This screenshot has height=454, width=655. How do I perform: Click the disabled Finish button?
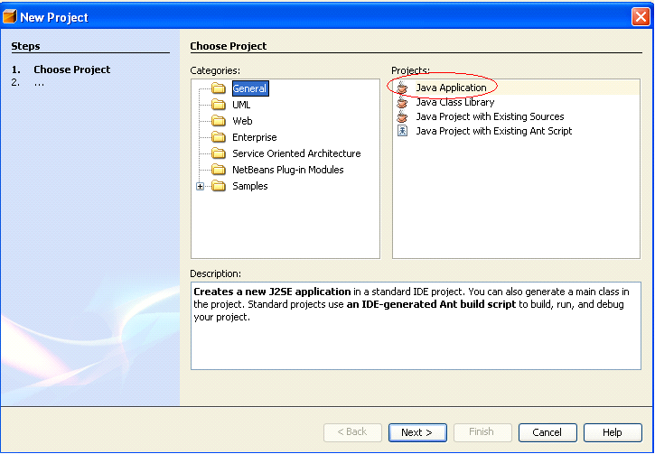pyautogui.click(x=482, y=432)
